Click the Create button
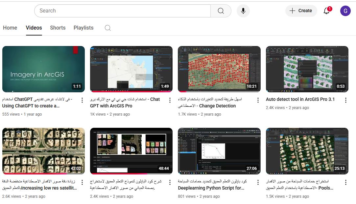 (x=301, y=11)
